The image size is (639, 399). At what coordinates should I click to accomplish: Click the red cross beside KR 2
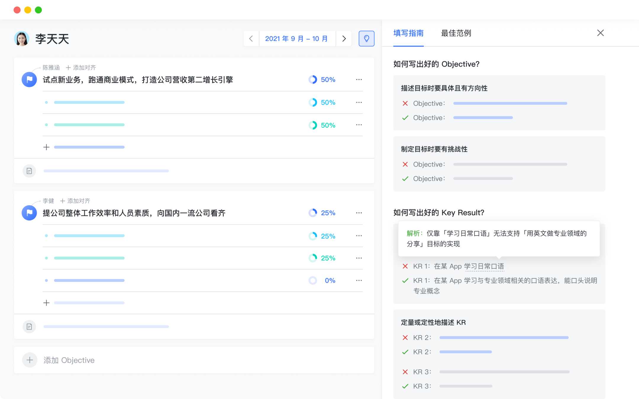tap(405, 338)
